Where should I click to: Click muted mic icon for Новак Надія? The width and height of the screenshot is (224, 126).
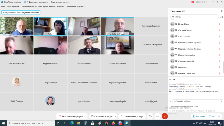tap(220, 24)
